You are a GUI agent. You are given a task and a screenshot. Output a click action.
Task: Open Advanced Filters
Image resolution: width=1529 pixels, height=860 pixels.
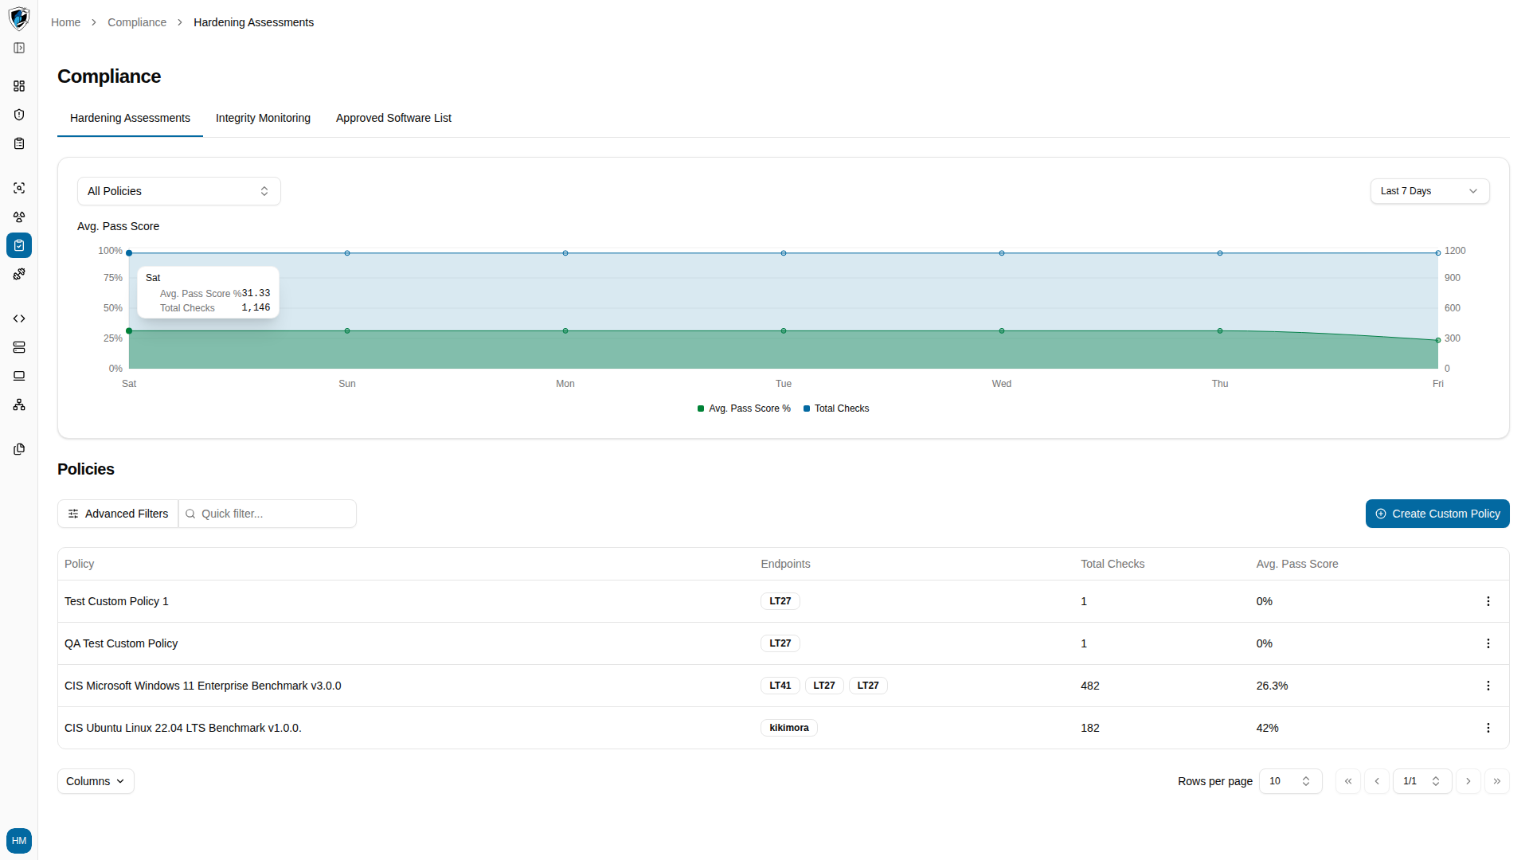(x=118, y=514)
